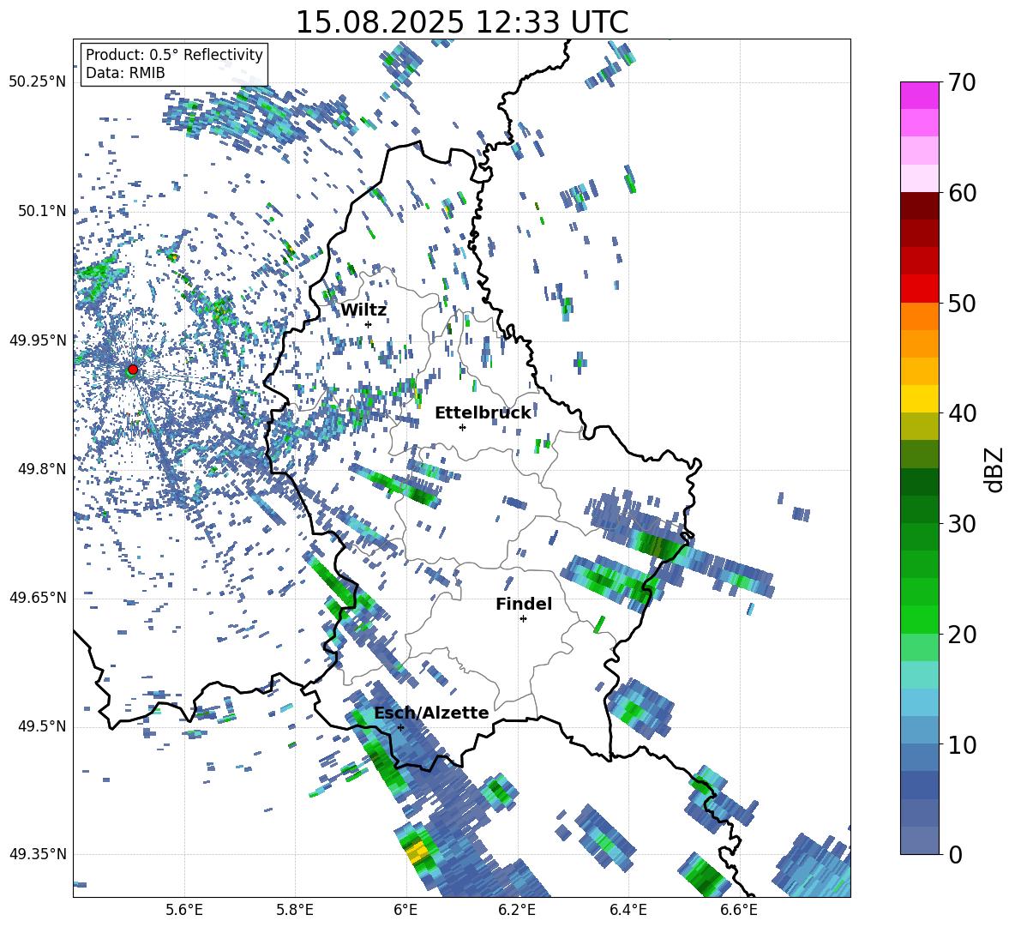1015x927 pixels.
Task: Click the Data: RMIB text
Action: pyautogui.click(x=125, y=73)
